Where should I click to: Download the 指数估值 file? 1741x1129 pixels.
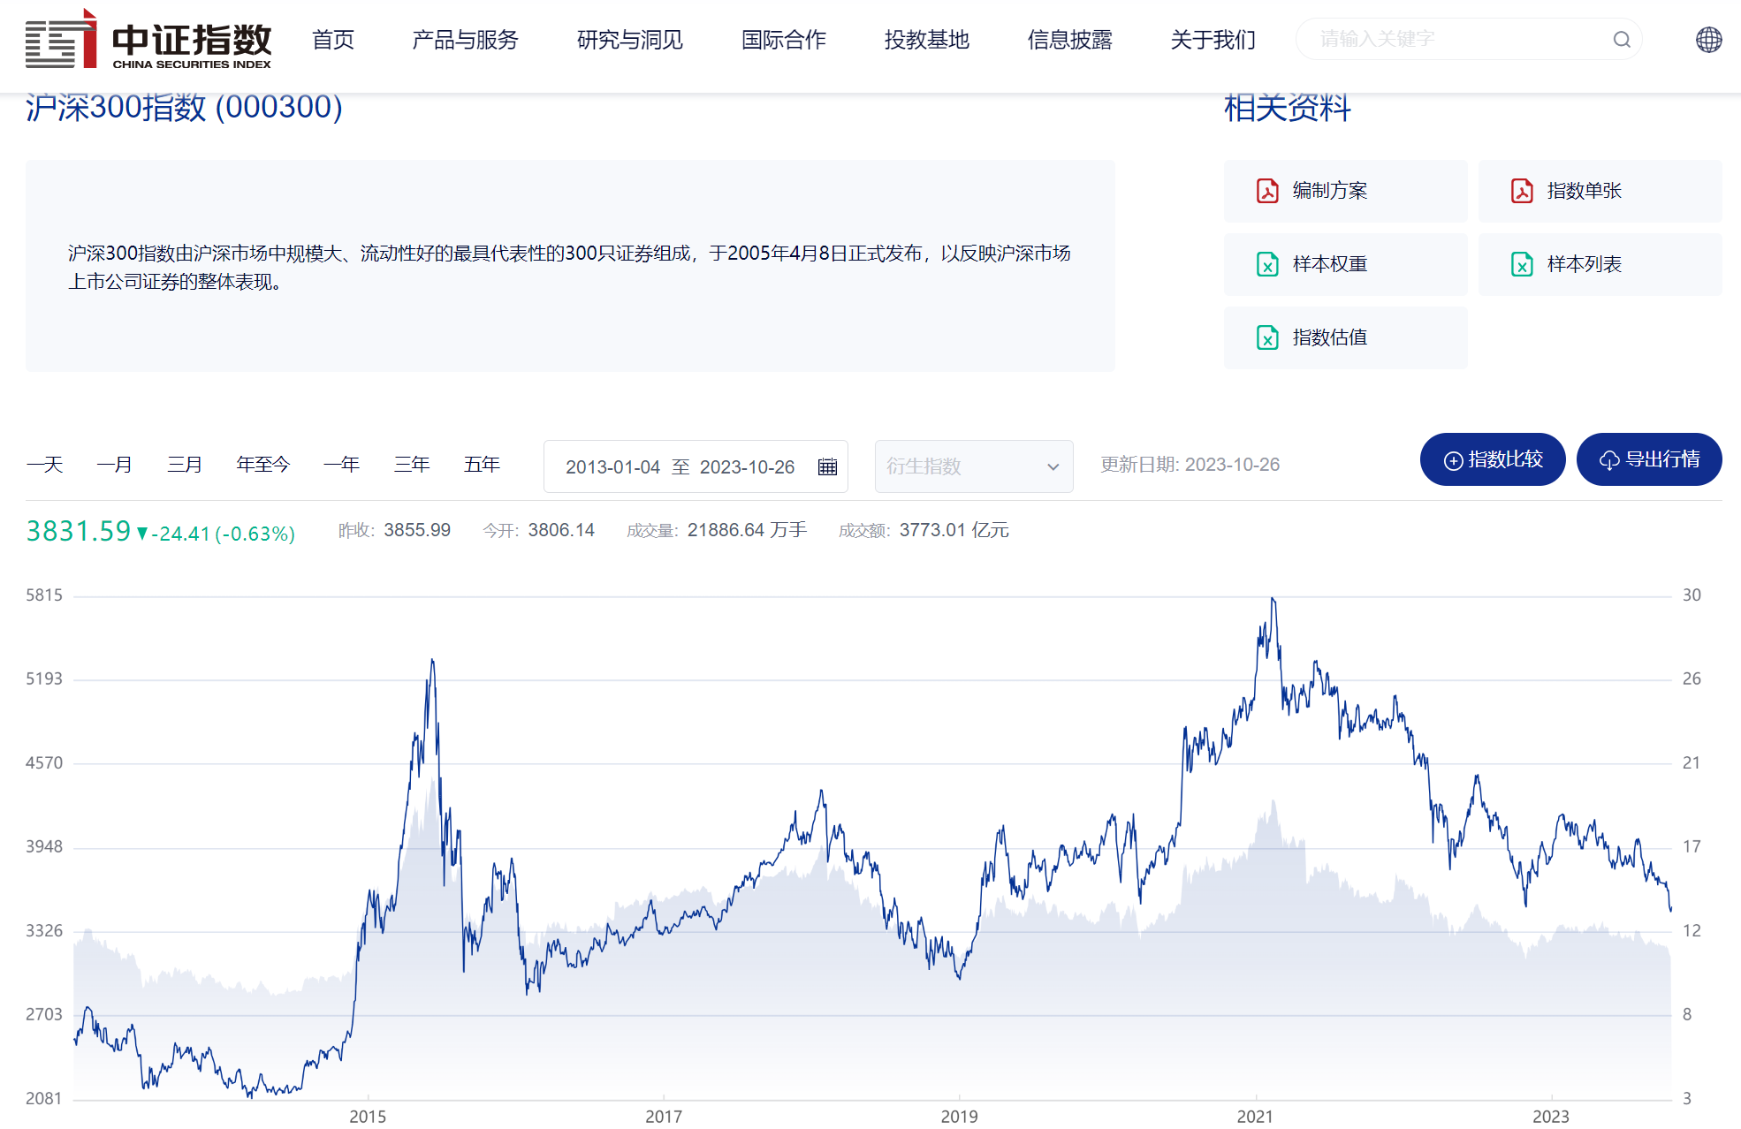[x=1345, y=337]
